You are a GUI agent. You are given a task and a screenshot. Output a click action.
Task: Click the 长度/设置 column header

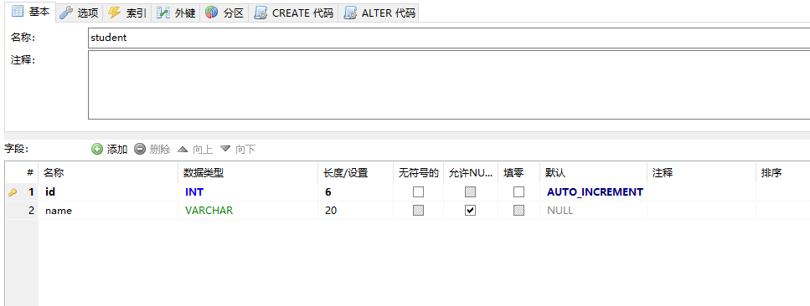point(355,173)
